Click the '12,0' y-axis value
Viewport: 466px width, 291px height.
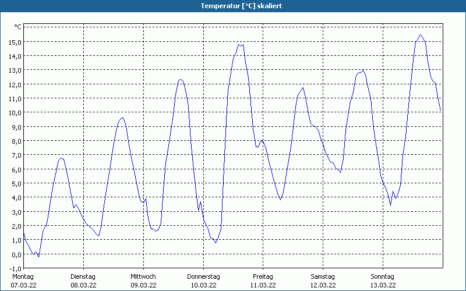15,85
